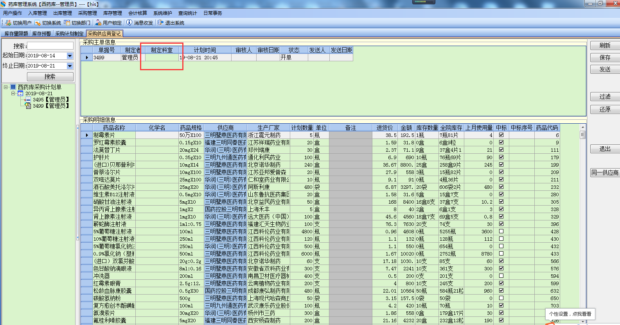The width and height of the screenshot is (620, 325).
Task: Collapse the 西药库采购计划单 tree node
Action: [x=6, y=87]
